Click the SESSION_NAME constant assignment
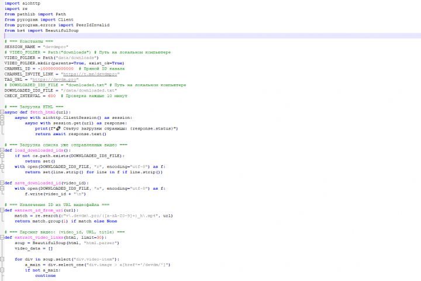 click(x=36, y=47)
